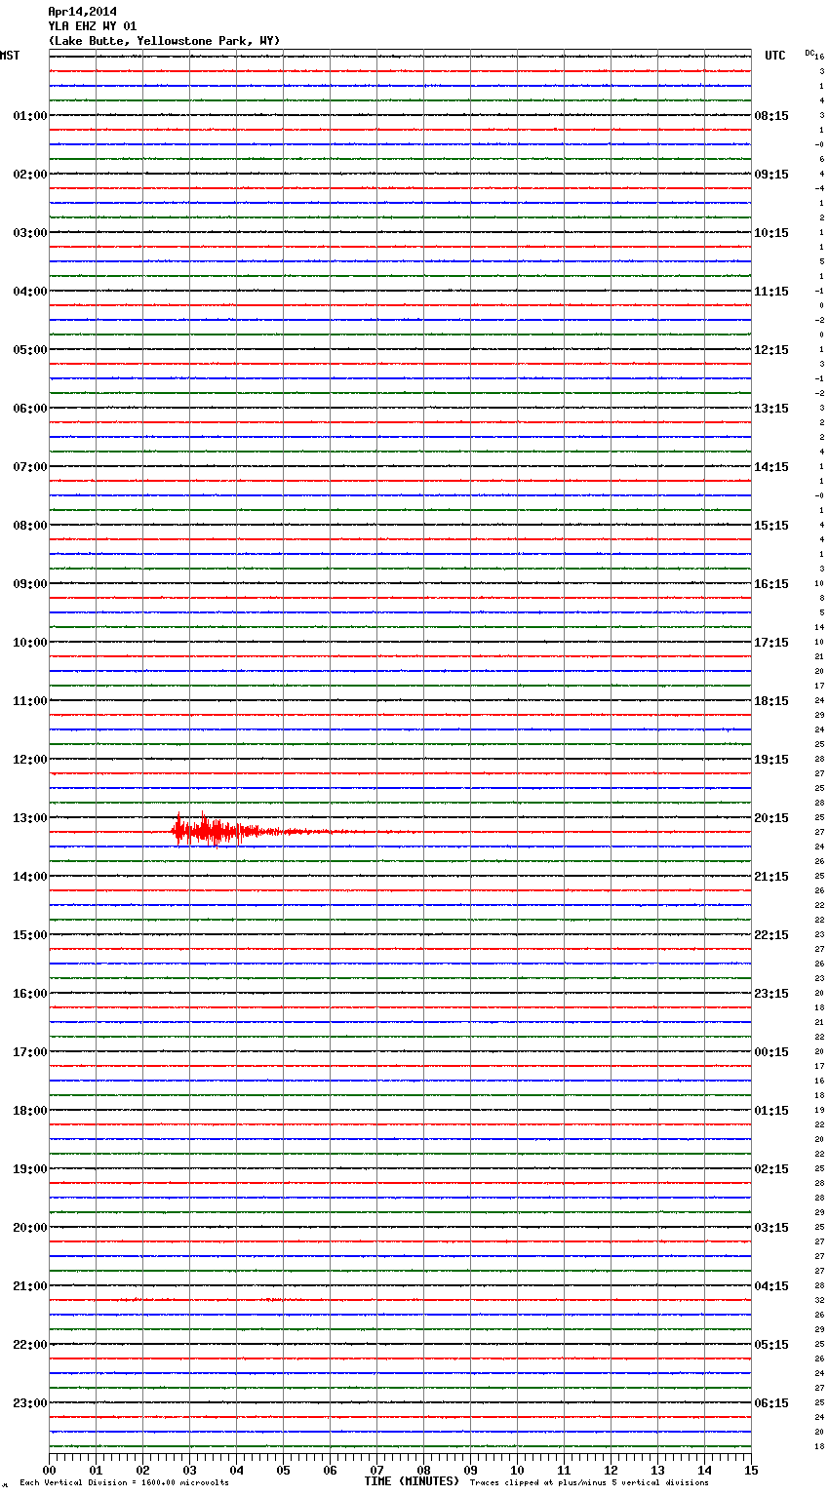Click the 00:15 UTC time label

[771, 1052]
